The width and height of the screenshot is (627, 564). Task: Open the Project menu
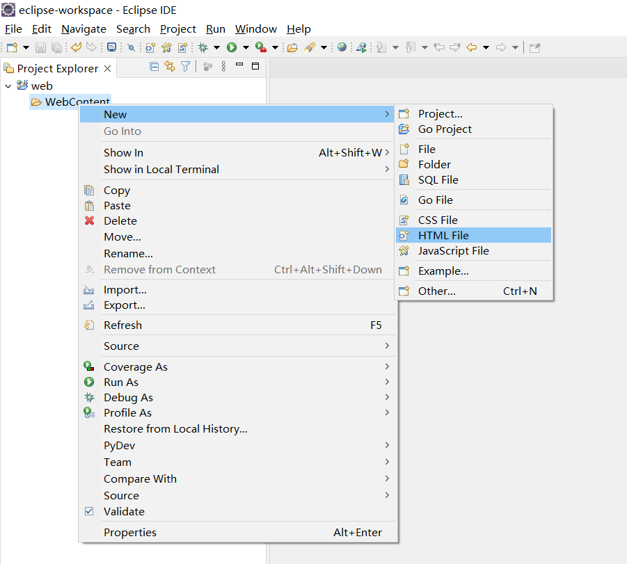(178, 29)
